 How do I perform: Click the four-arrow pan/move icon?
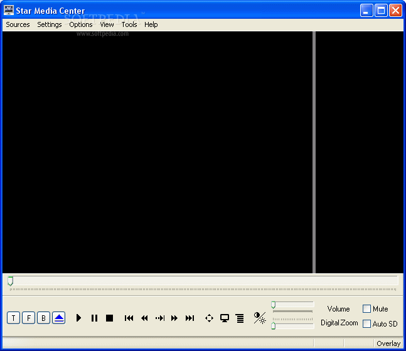click(x=209, y=318)
